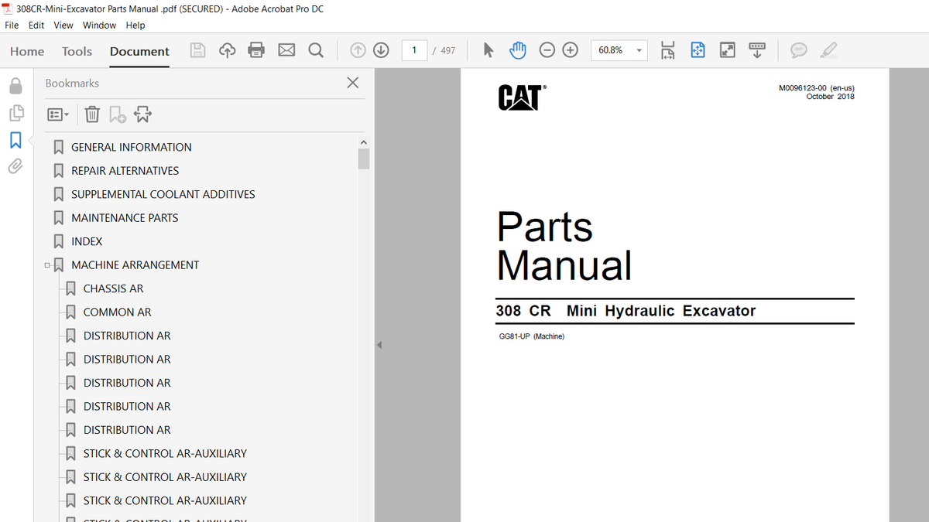
Task: Add a comment bubble icon
Action: pyautogui.click(x=798, y=50)
